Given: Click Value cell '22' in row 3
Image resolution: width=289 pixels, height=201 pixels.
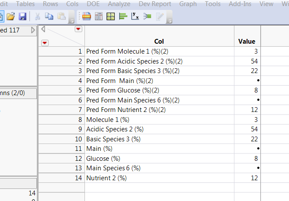Looking at the screenshot, I should 247,71.
